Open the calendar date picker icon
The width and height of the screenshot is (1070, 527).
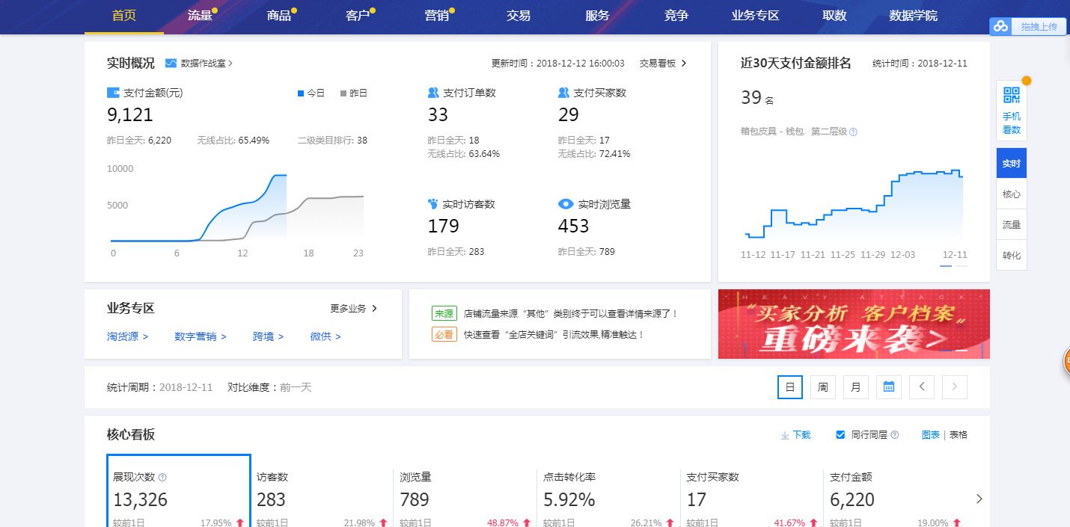(888, 386)
